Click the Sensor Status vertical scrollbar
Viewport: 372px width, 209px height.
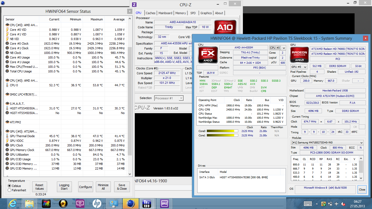click(x=130, y=96)
